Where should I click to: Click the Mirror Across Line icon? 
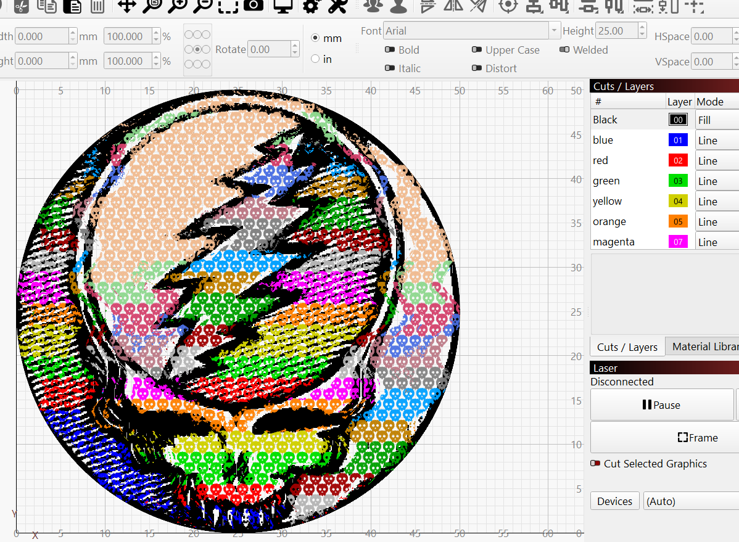click(478, 6)
